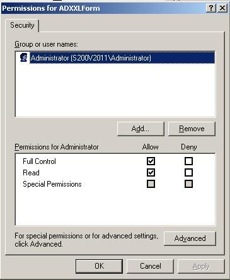The height and width of the screenshot is (280, 230).
Task: Uncheck Allow for Read permission
Action: [151, 173]
